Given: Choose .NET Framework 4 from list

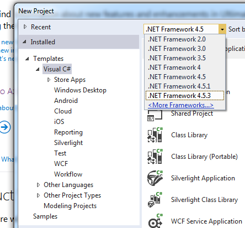Looking at the screenshot, I should pos(185,68).
